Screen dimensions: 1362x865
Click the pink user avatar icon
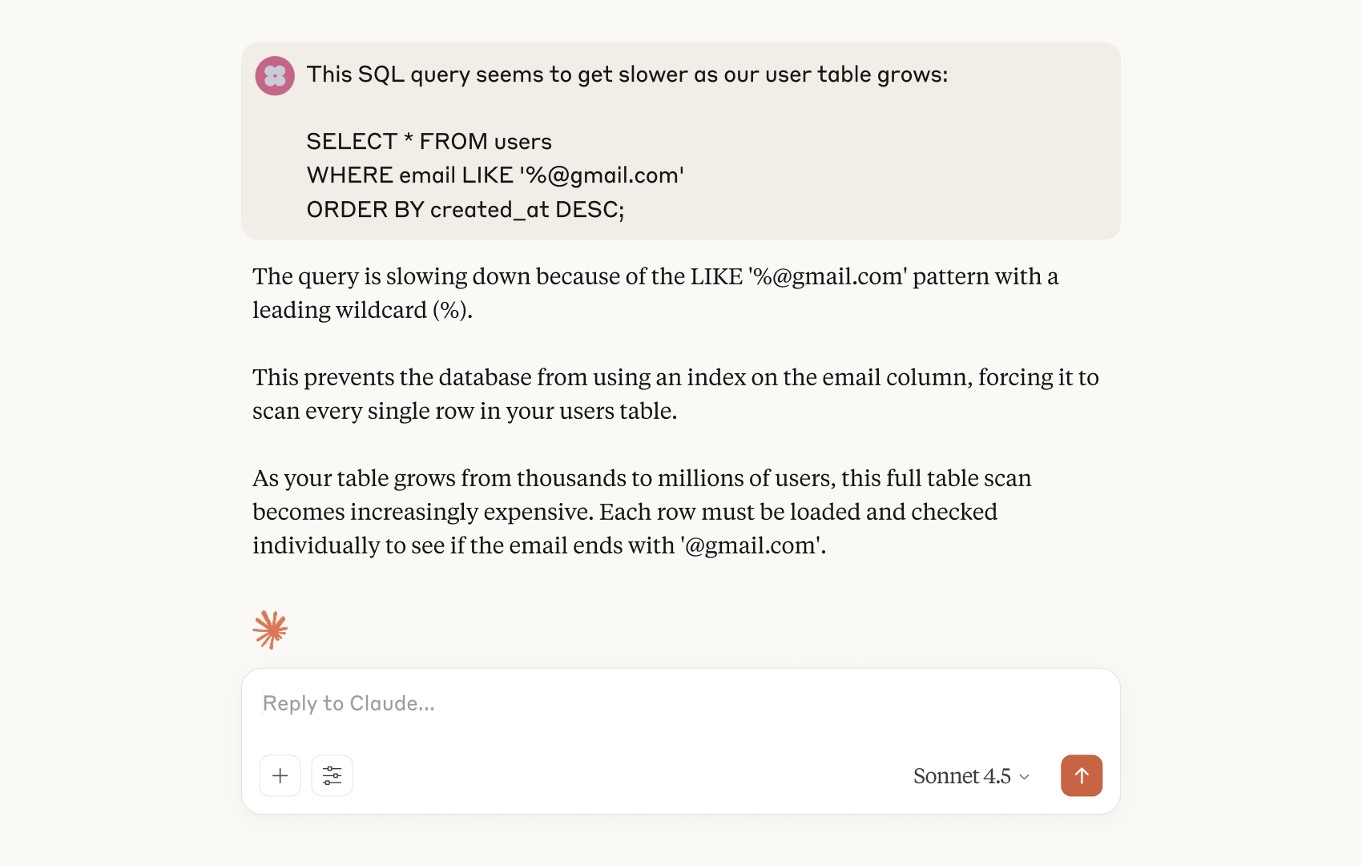point(275,76)
